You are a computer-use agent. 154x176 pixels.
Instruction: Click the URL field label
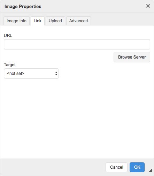(8, 36)
